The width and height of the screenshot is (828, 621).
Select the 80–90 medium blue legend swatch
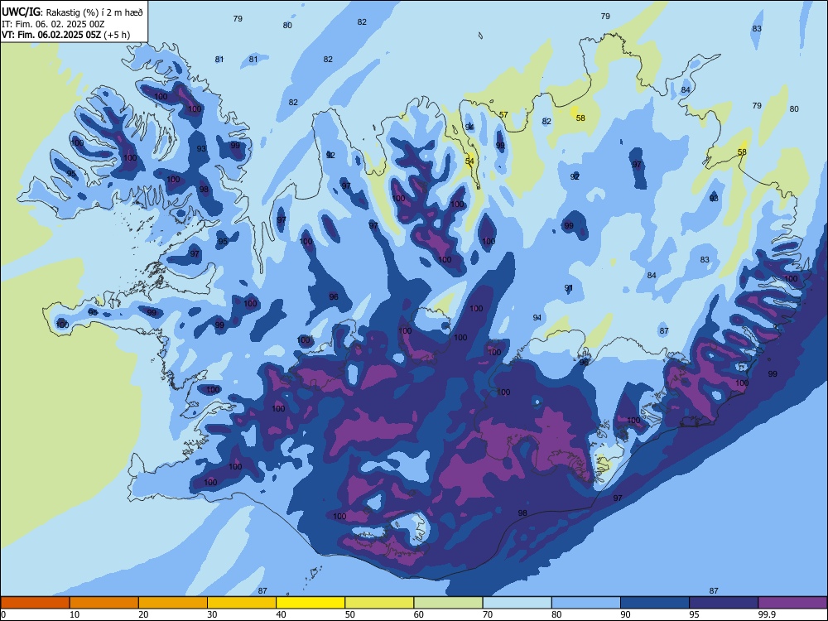[x=585, y=603]
